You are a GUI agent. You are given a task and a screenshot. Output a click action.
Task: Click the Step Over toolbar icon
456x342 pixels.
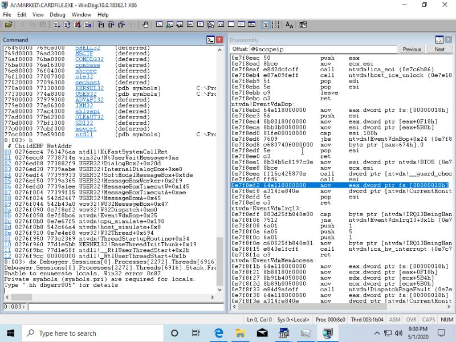click(x=111, y=25)
